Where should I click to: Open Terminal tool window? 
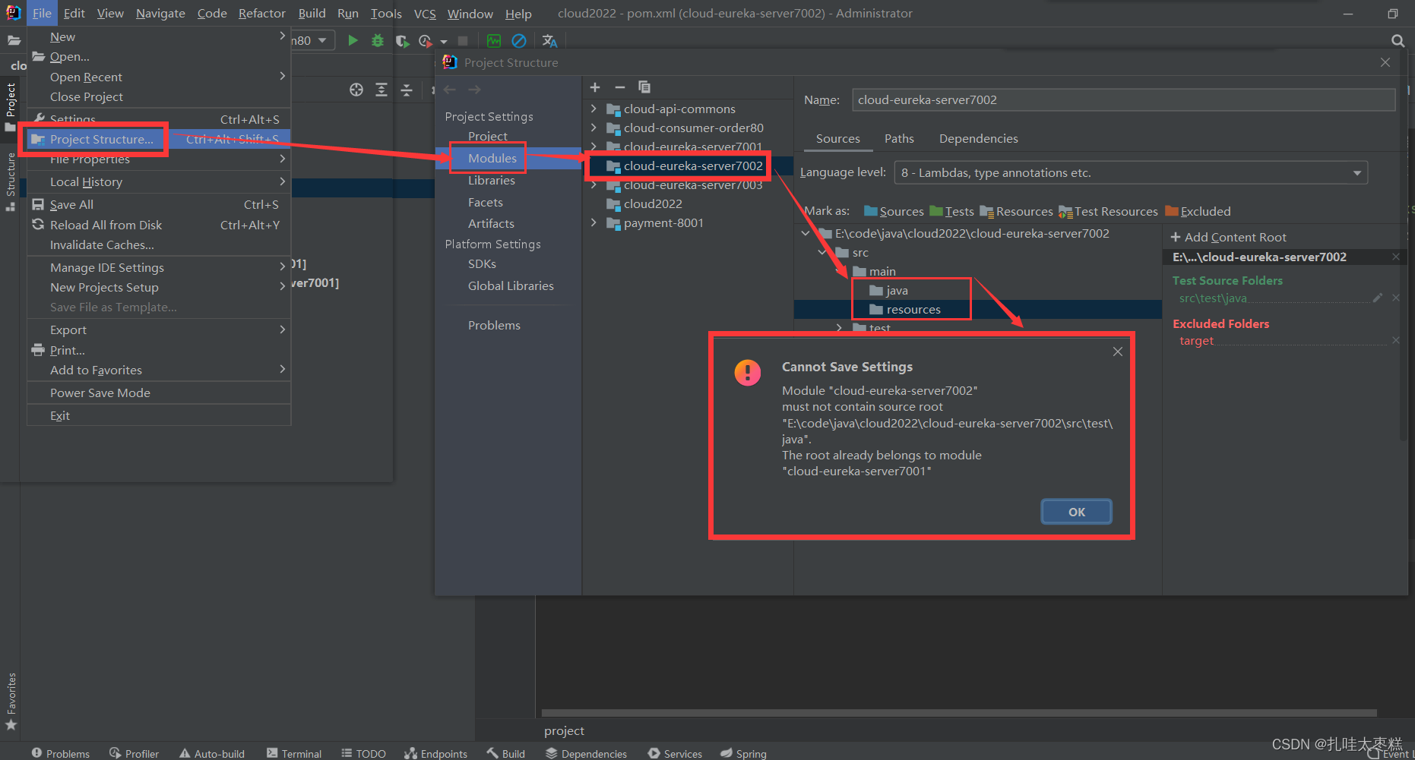294,753
